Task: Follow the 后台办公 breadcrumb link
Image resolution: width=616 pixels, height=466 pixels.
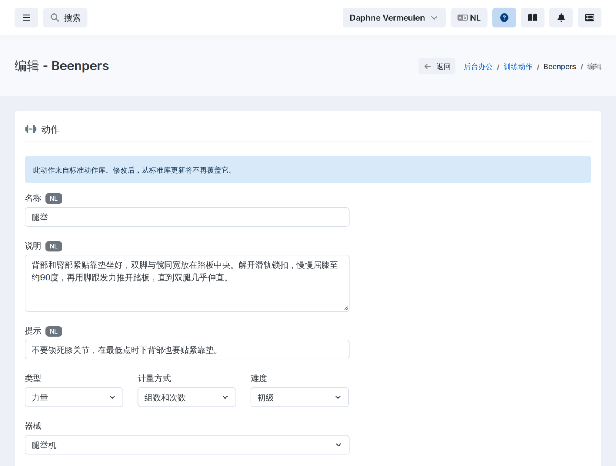Action: [x=478, y=67]
